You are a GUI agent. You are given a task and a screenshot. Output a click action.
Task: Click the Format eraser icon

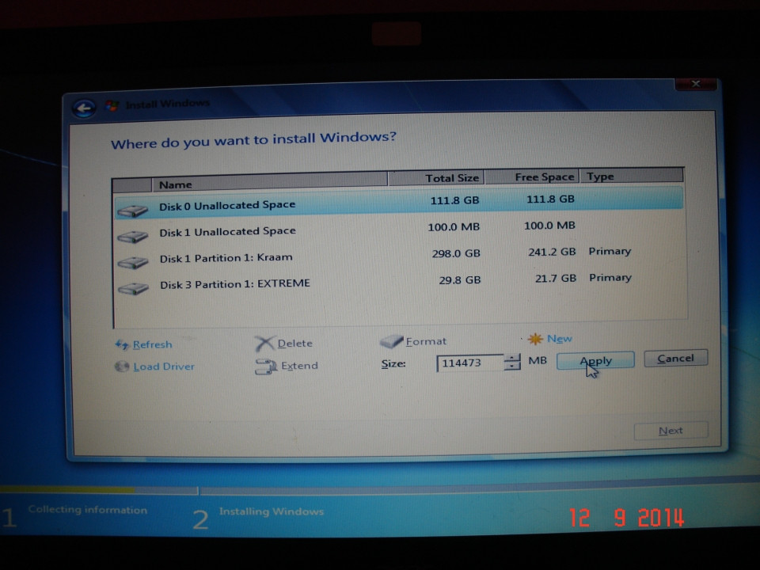point(391,342)
